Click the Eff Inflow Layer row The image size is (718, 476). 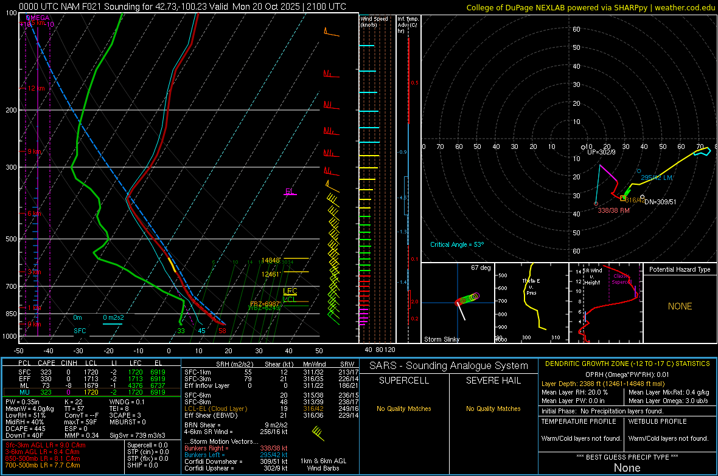(x=271, y=385)
